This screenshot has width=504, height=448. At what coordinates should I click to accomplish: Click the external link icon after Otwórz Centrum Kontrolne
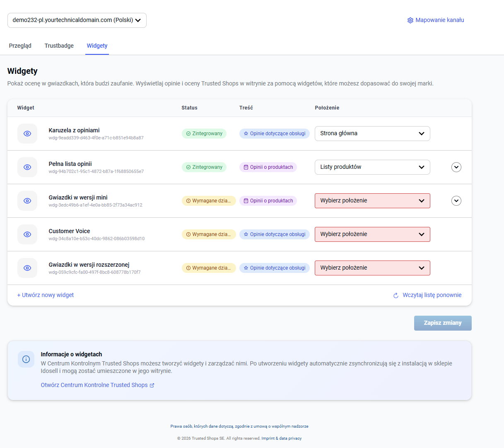[152, 385]
